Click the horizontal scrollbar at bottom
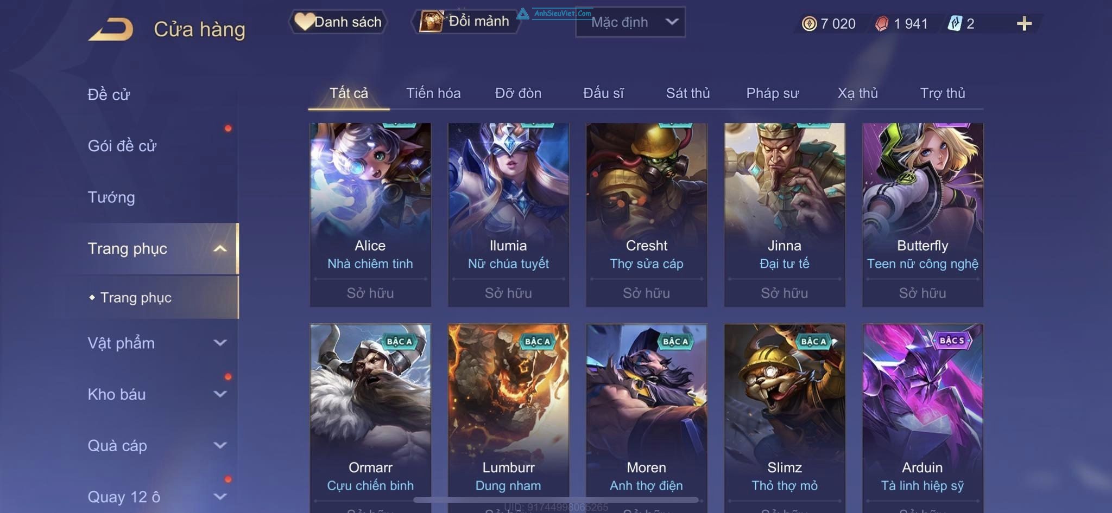 tap(556, 500)
